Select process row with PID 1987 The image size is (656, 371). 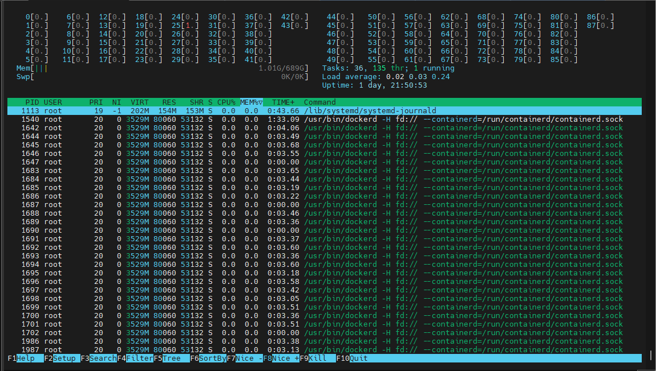coord(324,350)
